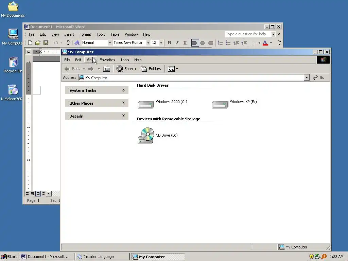Toggle numbered list in Word
The height and width of the screenshot is (261, 348).
click(x=220, y=43)
